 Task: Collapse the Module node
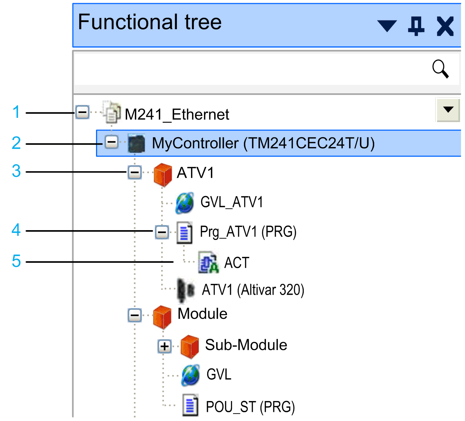pos(134,316)
